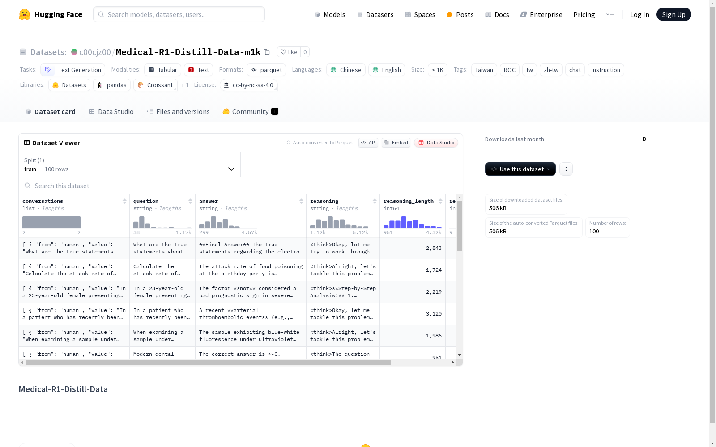Copy dataset name with copy icon

pyautogui.click(x=267, y=52)
